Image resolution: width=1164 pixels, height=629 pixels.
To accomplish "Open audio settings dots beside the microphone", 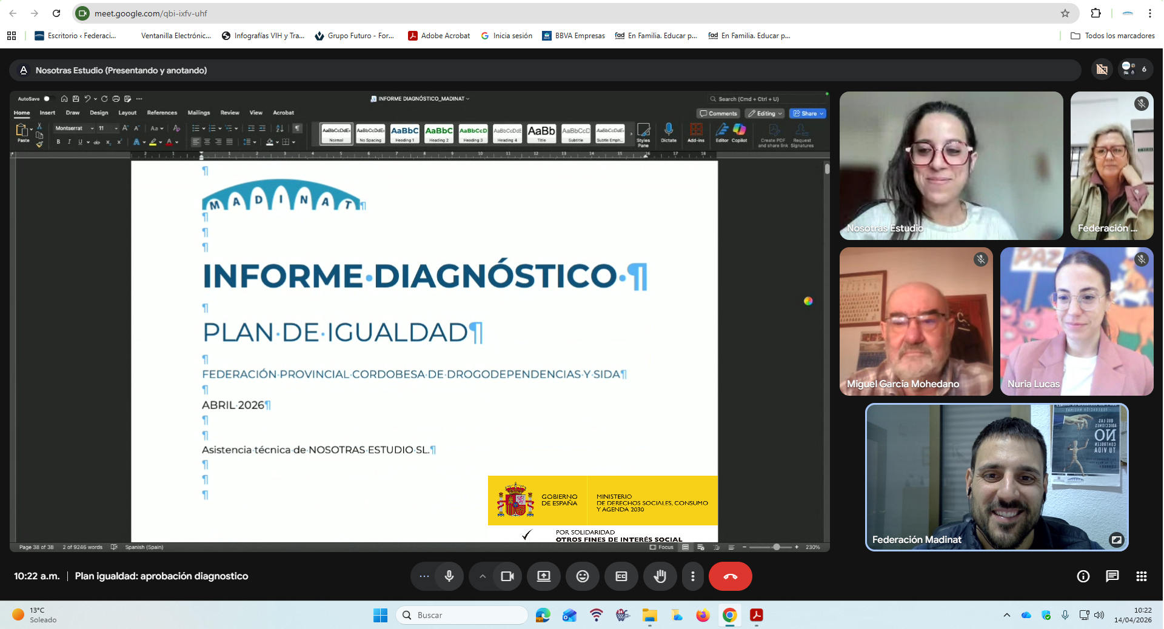I will point(424,576).
